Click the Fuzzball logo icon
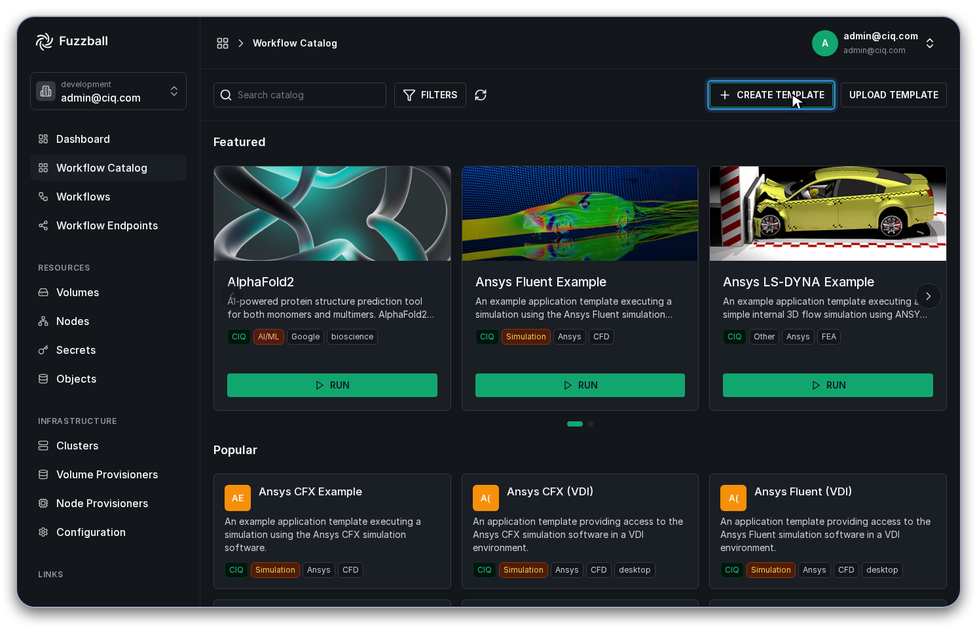977x629 pixels. pyautogui.click(x=44, y=41)
